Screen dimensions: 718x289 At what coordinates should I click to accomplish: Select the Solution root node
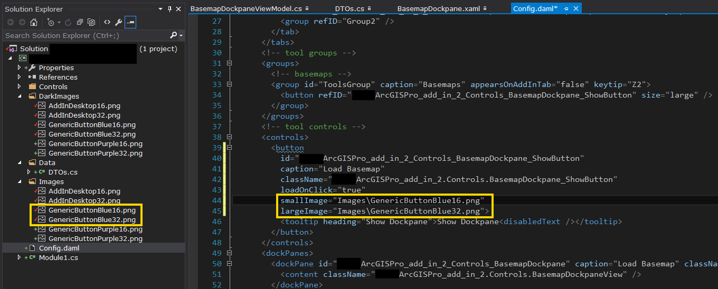point(34,49)
